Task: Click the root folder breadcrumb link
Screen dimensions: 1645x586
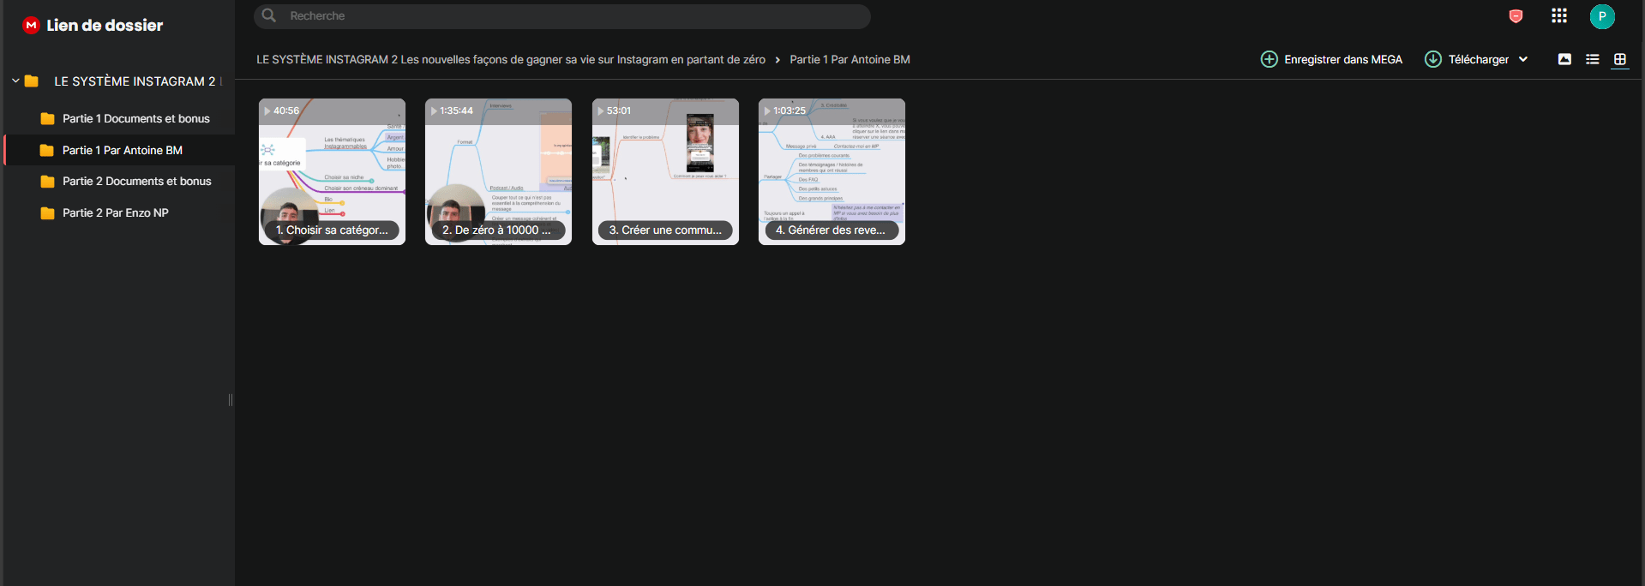Action: pyautogui.click(x=511, y=59)
